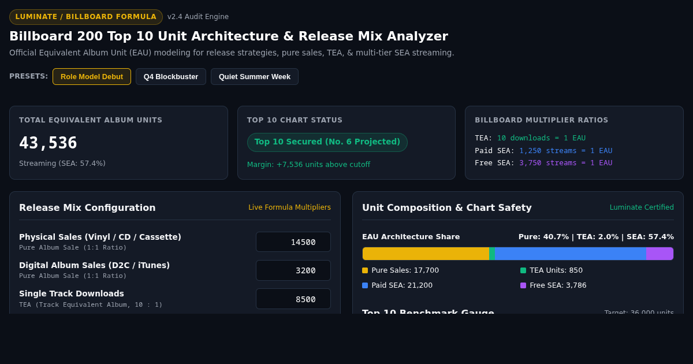Image resolution: width=693 pixels, height=364 pixels.
Task: Click the v2.4 Audit Engine version text
Action: [x=198, y=17]
